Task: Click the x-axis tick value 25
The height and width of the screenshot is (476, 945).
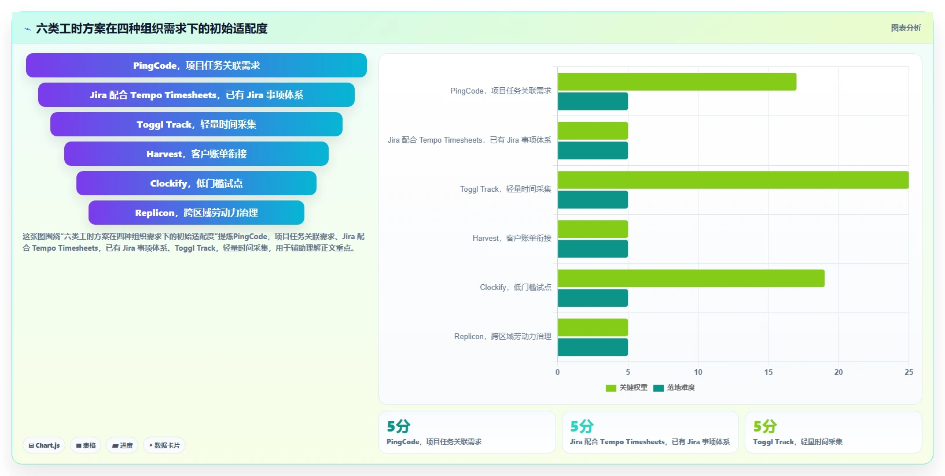Action: click(909, 372)
